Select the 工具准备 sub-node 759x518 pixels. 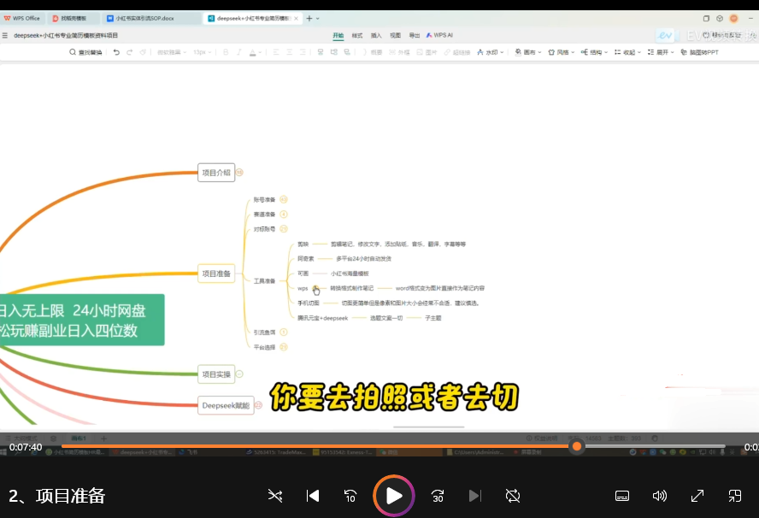[264, 280]
